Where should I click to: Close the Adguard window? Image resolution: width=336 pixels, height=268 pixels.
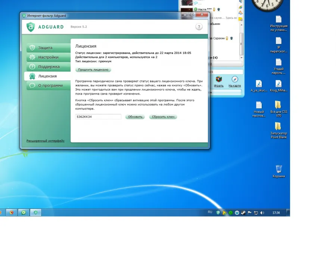(202, 15)
